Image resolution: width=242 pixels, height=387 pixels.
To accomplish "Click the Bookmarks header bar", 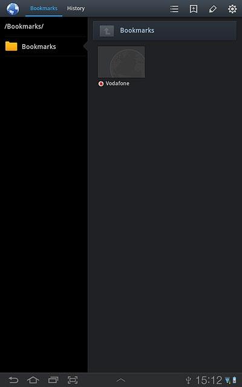I will point(165,31).
